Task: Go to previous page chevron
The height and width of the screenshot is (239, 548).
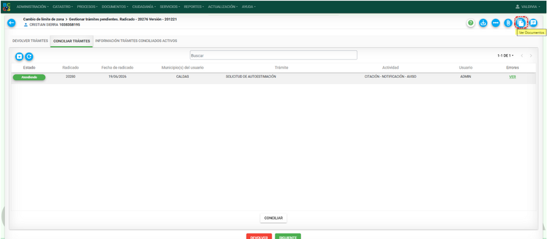Action: point(522,56)
